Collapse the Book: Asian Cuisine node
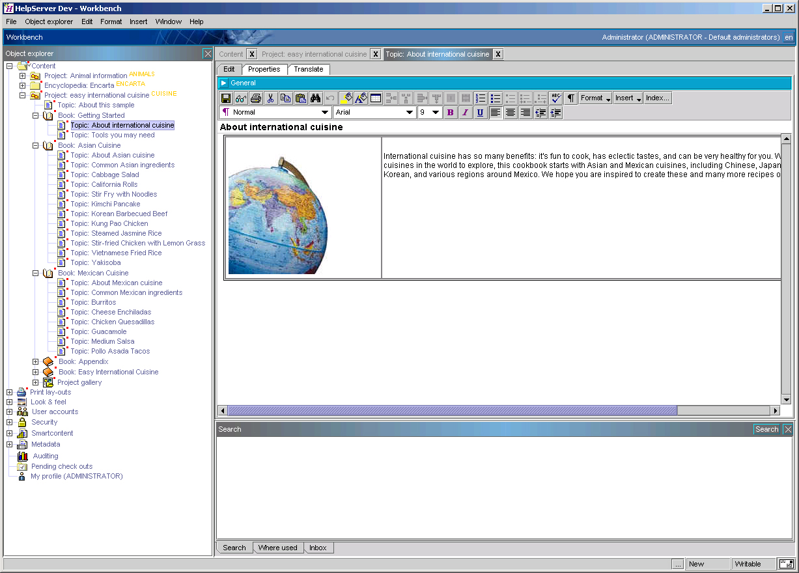 (x=36, y=146)
